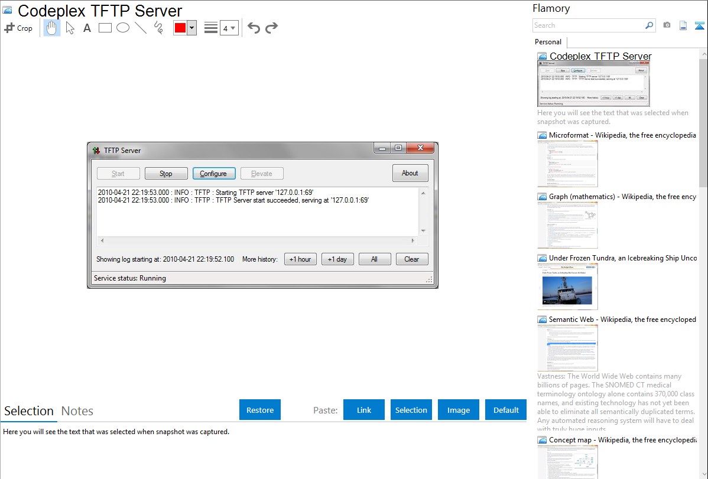708x479 pixels.
Task: Open the Notes tab
Action: (77, 411)
